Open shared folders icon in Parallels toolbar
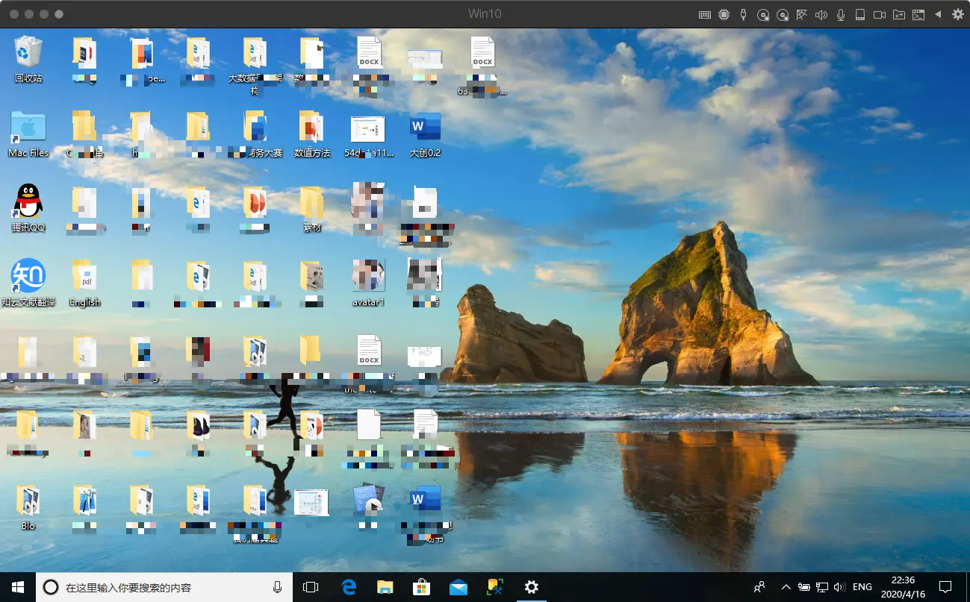This screenshot has width=970, height=602. click(x=899, y=14)
